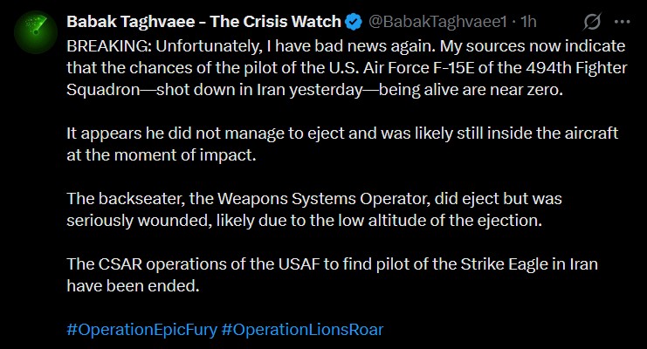Viewport: 647px width, 349px height.
Task: Click the line "It appears he did not manage"
Action: pos(341,134)
